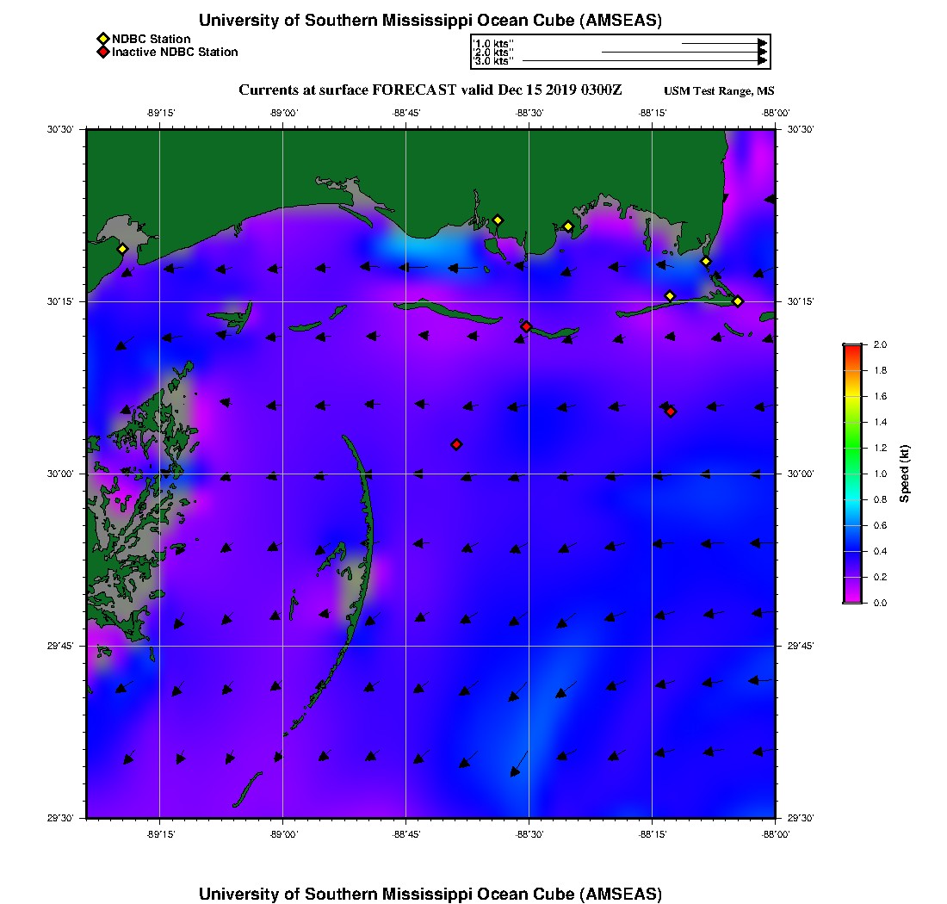The height and width of the screenshot is (904, 947).
Task: Click the color bar value 1.0
Action: pos(880,474)
